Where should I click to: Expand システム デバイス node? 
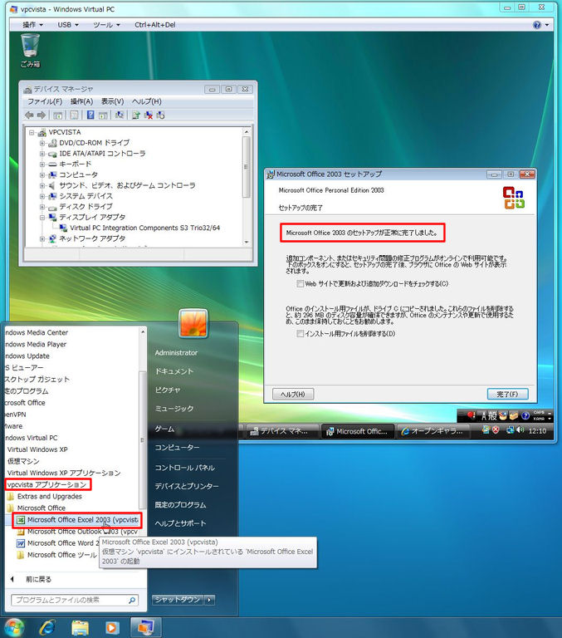(x=42, y=196)
